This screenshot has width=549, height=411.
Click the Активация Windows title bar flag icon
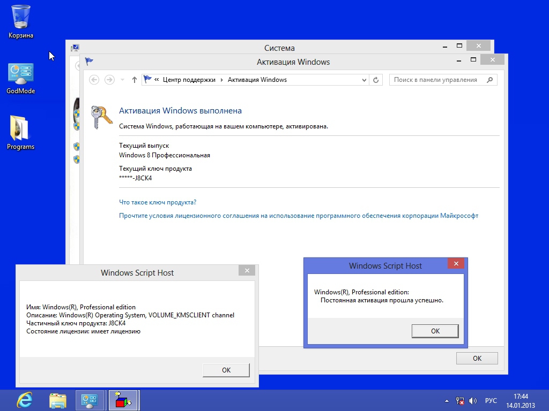pos(89,62)
